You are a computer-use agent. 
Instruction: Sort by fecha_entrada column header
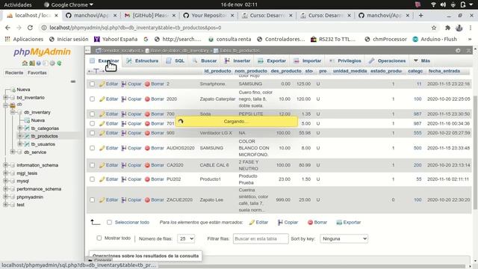coord(444,71)
